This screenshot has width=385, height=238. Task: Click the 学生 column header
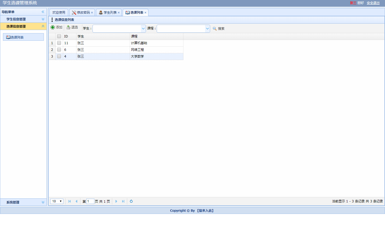tap(103, 36)
